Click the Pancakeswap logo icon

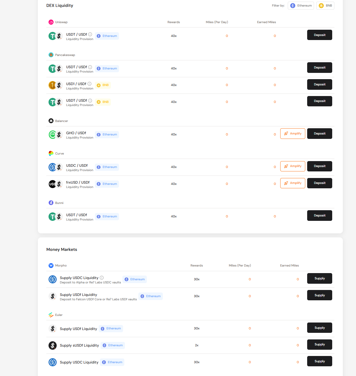(x=51, y=55)
